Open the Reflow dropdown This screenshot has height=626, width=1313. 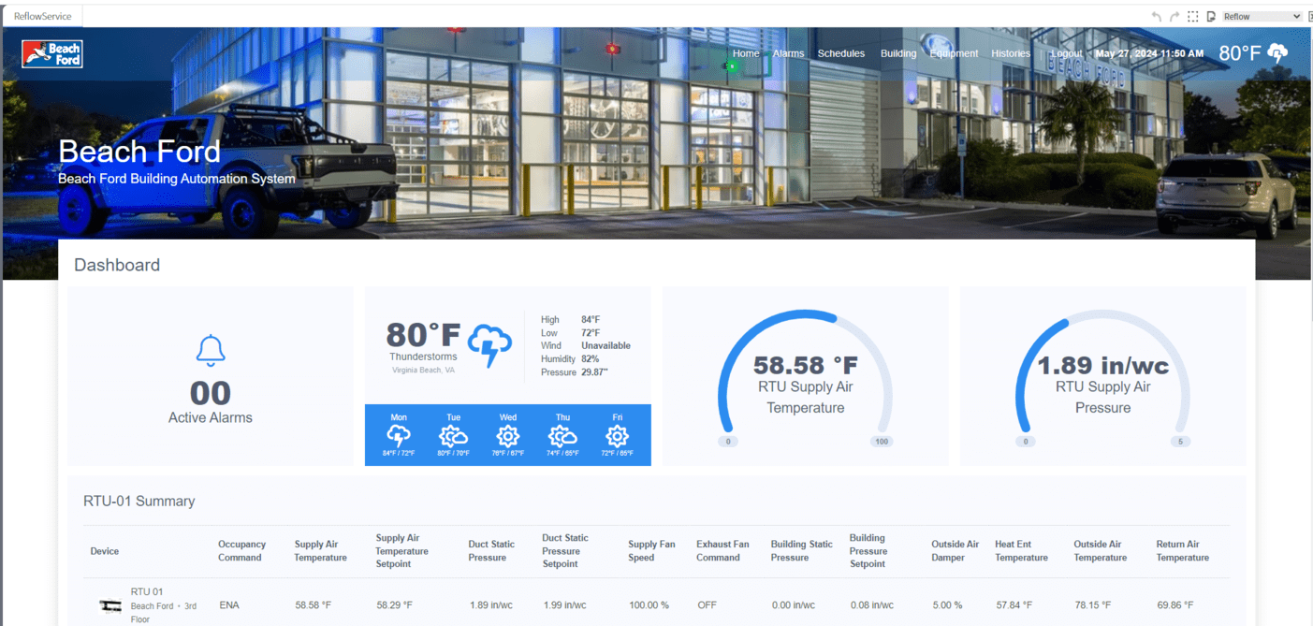(1262, 17)
